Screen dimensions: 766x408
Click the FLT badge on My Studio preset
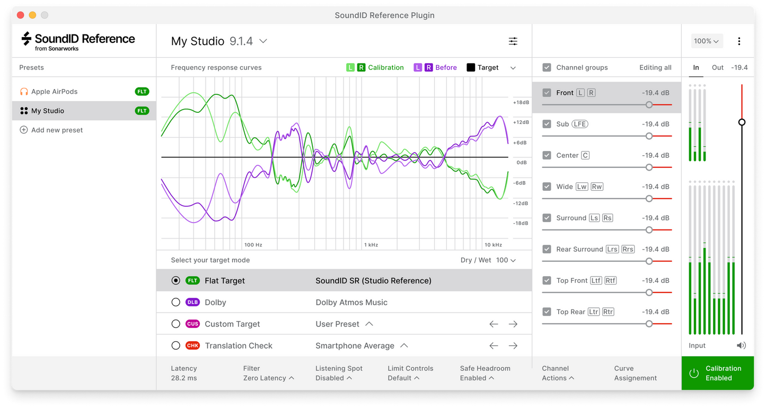(x=142, y=111)
